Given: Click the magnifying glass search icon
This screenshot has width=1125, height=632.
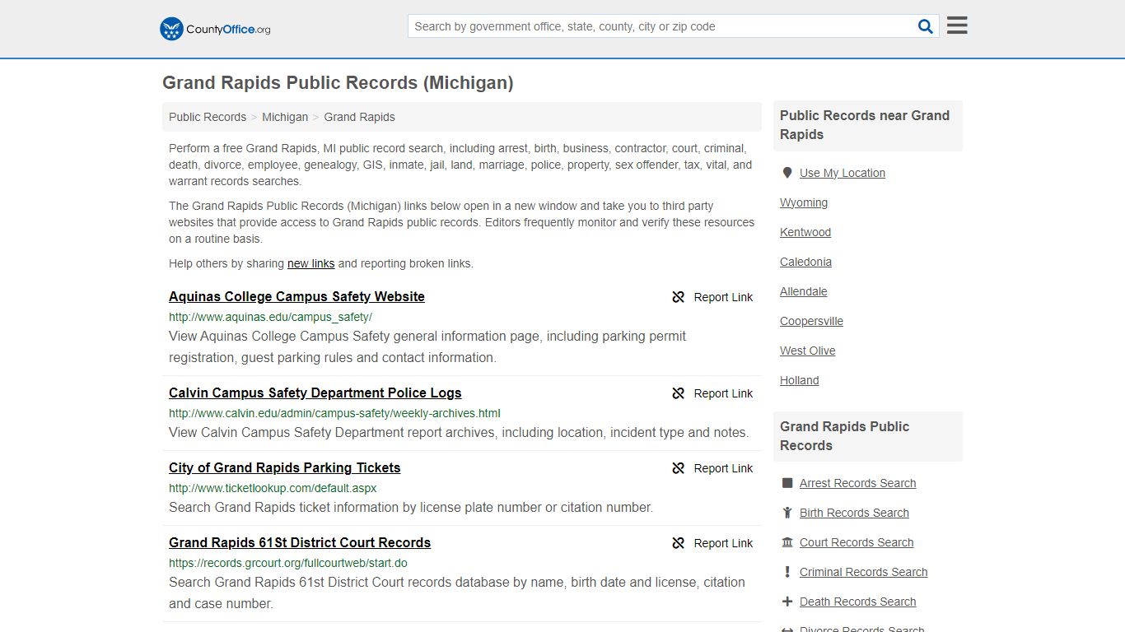Looking at the screenshot, I should pos(926,26).
